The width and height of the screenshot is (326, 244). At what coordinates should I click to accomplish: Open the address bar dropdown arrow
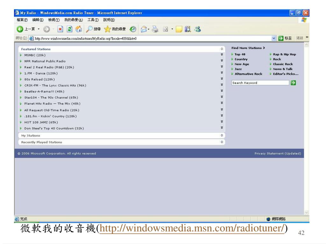274,38
